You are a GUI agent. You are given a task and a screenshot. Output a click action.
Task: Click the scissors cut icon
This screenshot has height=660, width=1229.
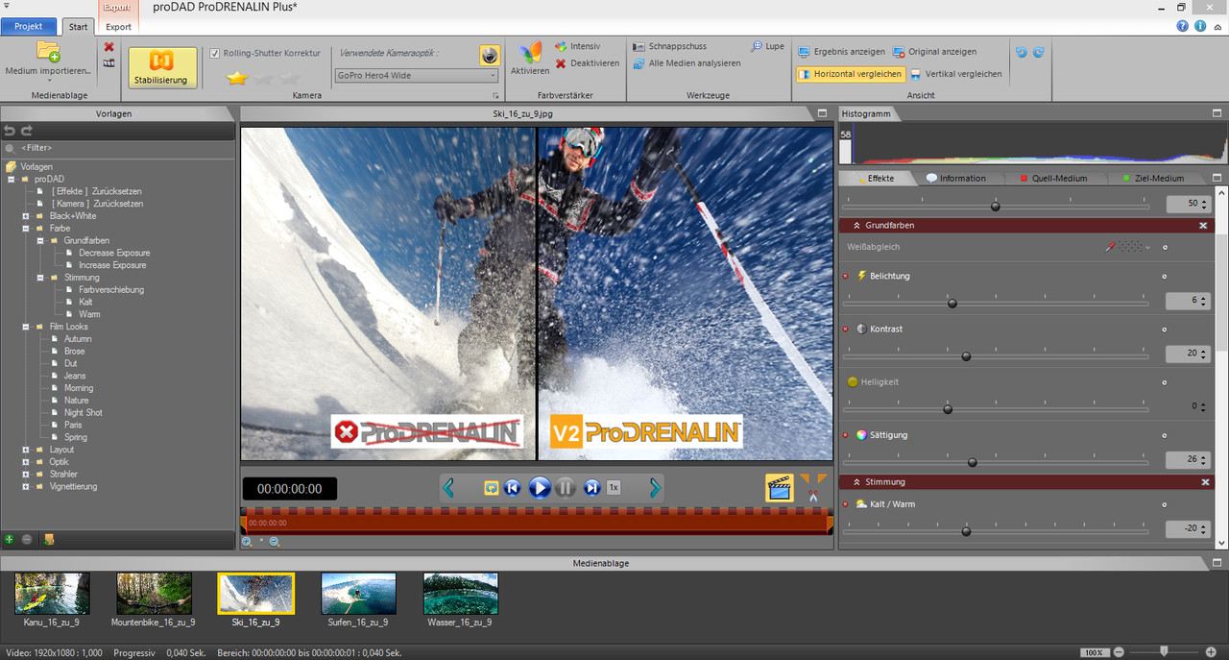812,496
